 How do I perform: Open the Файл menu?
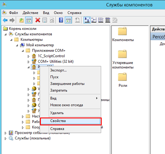[x=13, y=13]
